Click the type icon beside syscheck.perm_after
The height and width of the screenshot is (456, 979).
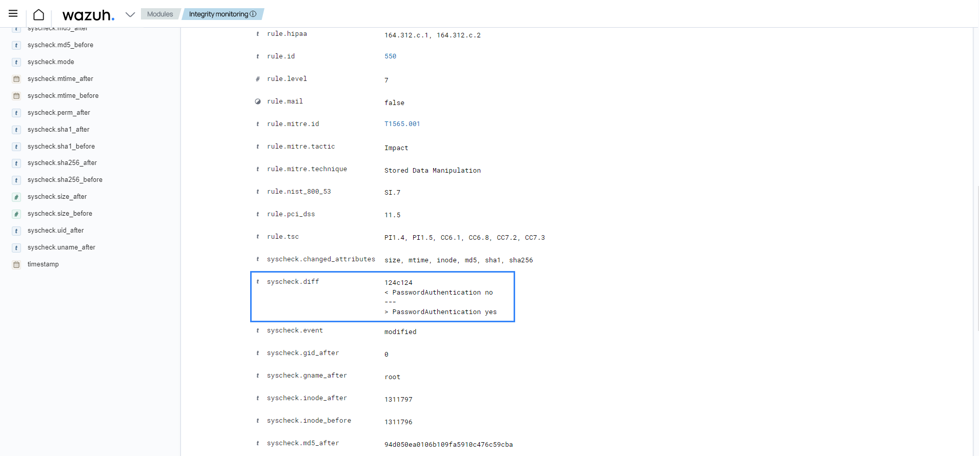(x=16, y=113)
